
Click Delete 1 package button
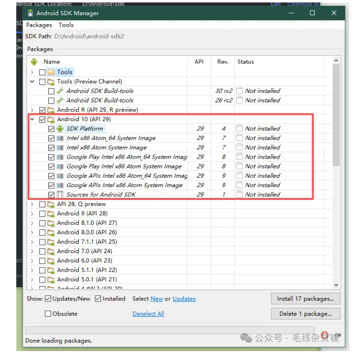pyautogui.click(x=306, y=314)
